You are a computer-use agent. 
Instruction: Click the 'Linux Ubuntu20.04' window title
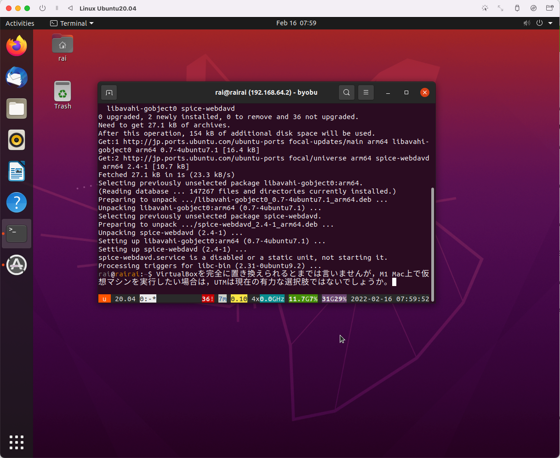point(108,8)
